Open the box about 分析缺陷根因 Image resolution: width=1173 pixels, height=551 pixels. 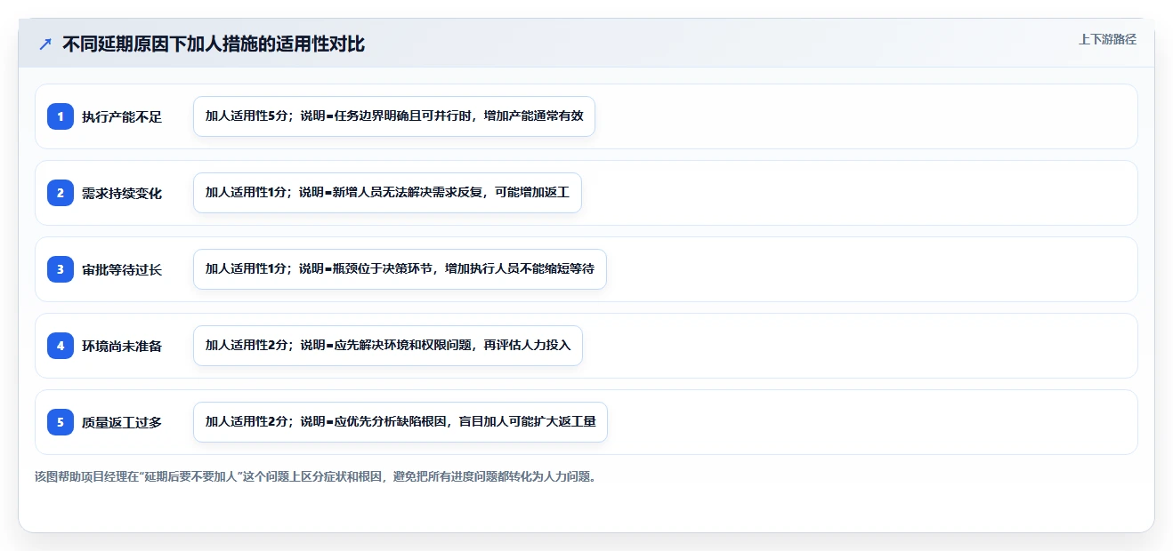[x=400, y=422]
